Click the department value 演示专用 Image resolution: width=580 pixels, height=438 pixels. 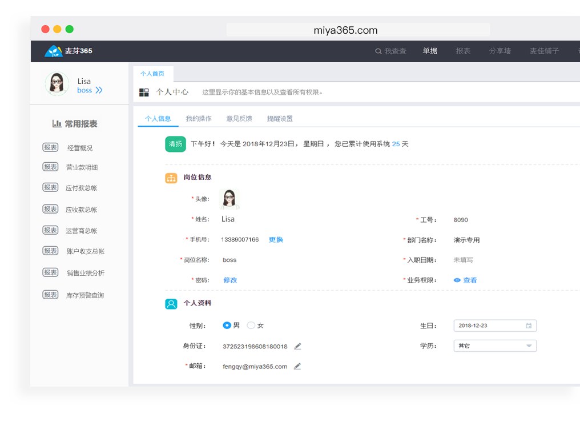(x=467, y=240)
